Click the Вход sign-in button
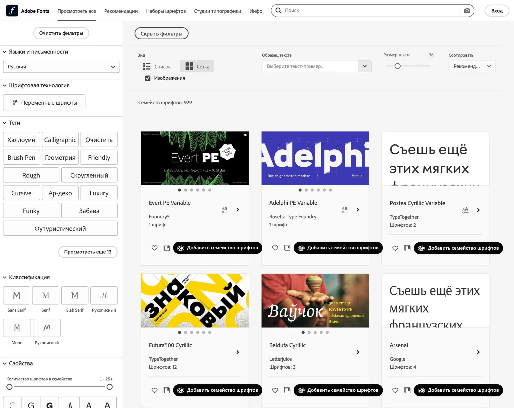 497,11
